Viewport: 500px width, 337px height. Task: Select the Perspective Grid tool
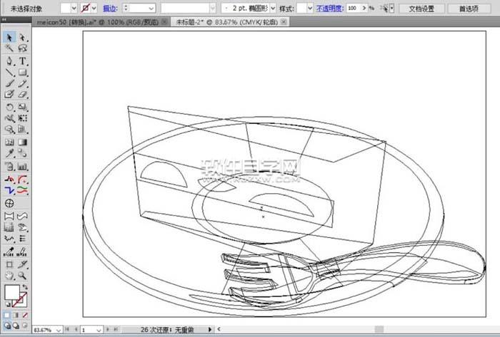(x=22, y=130)
